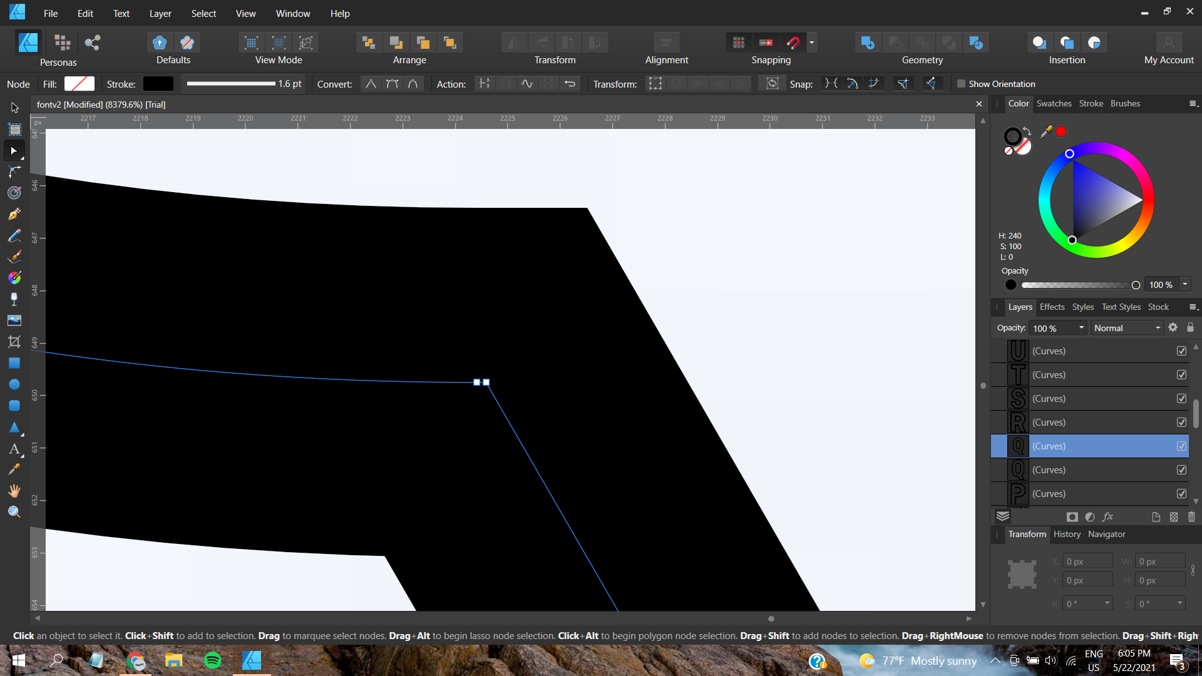Select the Corner tool
The height and width of the screenshot is (676, 1202).
click(x=14, y=172)
